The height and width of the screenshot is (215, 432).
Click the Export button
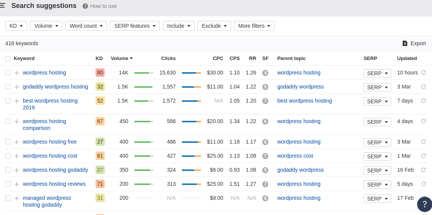pyautogui.click(x=414, y=43)
